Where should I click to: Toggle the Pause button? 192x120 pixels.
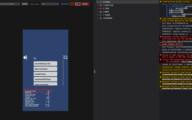click(85, 4)
